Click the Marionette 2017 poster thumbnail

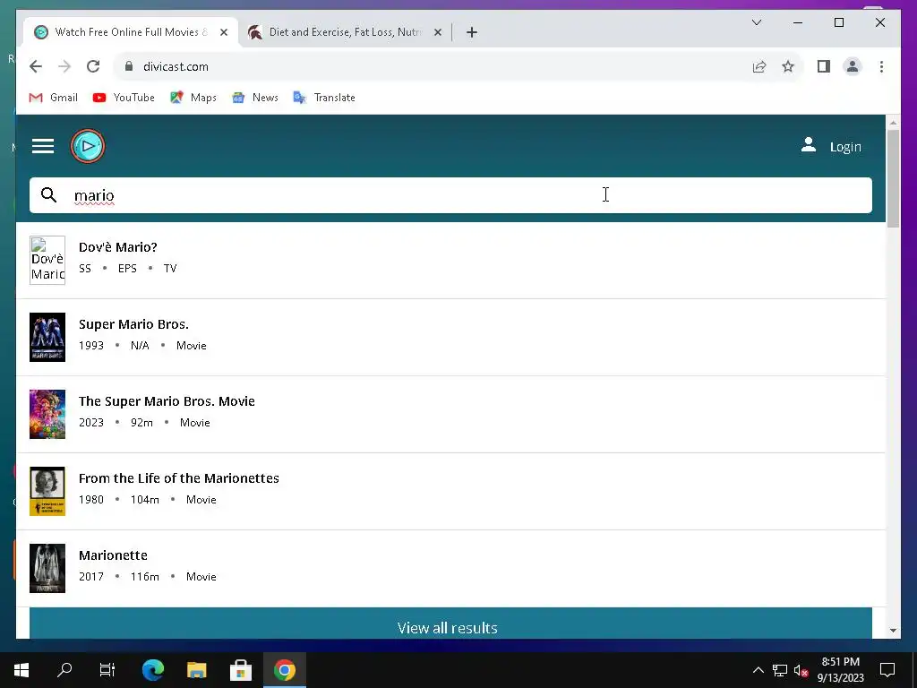click(47, 569)
